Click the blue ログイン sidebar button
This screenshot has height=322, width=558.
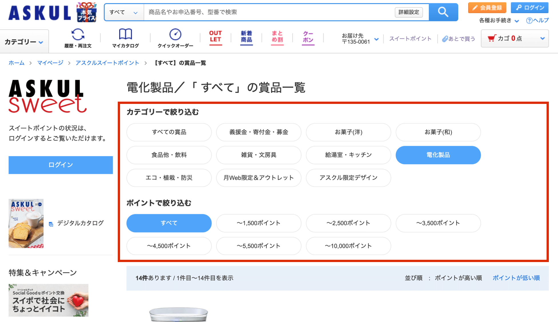point(61,165)
